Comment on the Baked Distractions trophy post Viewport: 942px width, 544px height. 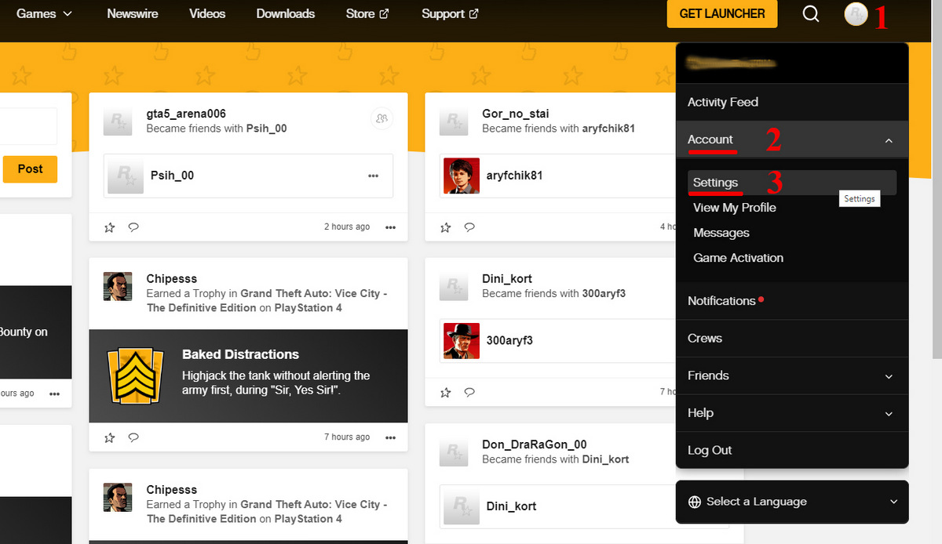point(133,437)
